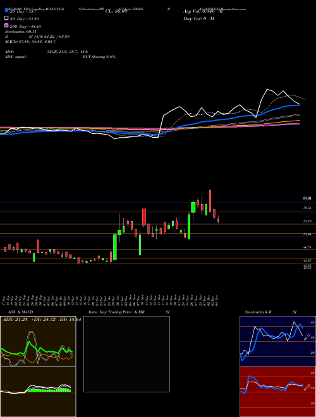
Task: Click the 'Intra Day Trading Price & MR' title
Action: [x=116, y=312]
